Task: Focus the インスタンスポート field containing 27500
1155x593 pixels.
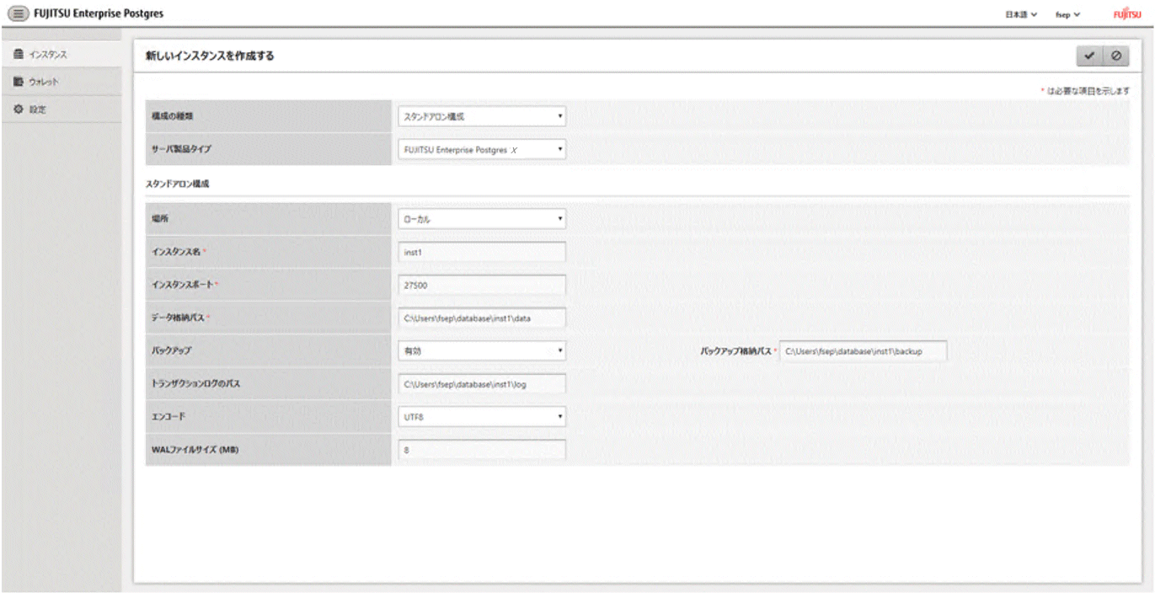Action: tap(482, 285)
